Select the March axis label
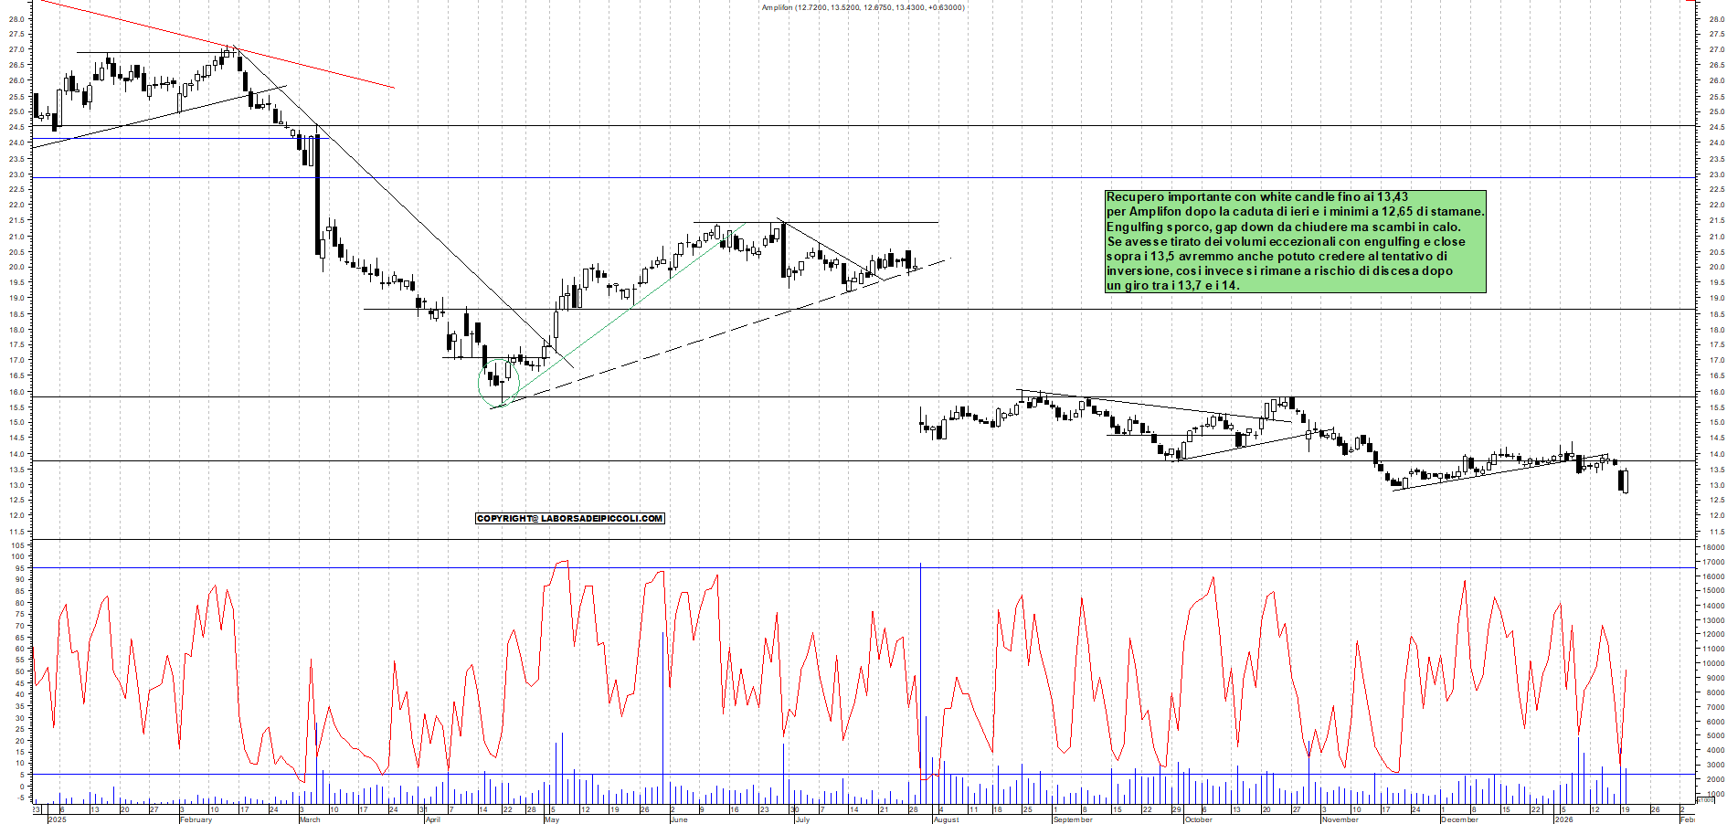The height and width of the screenshot is (824, 1727). 311,820
